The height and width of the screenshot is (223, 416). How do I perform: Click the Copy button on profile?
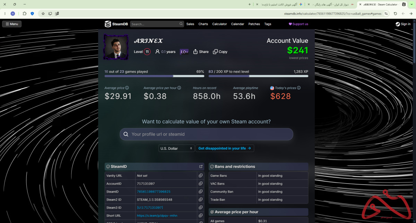pos(220,52)
